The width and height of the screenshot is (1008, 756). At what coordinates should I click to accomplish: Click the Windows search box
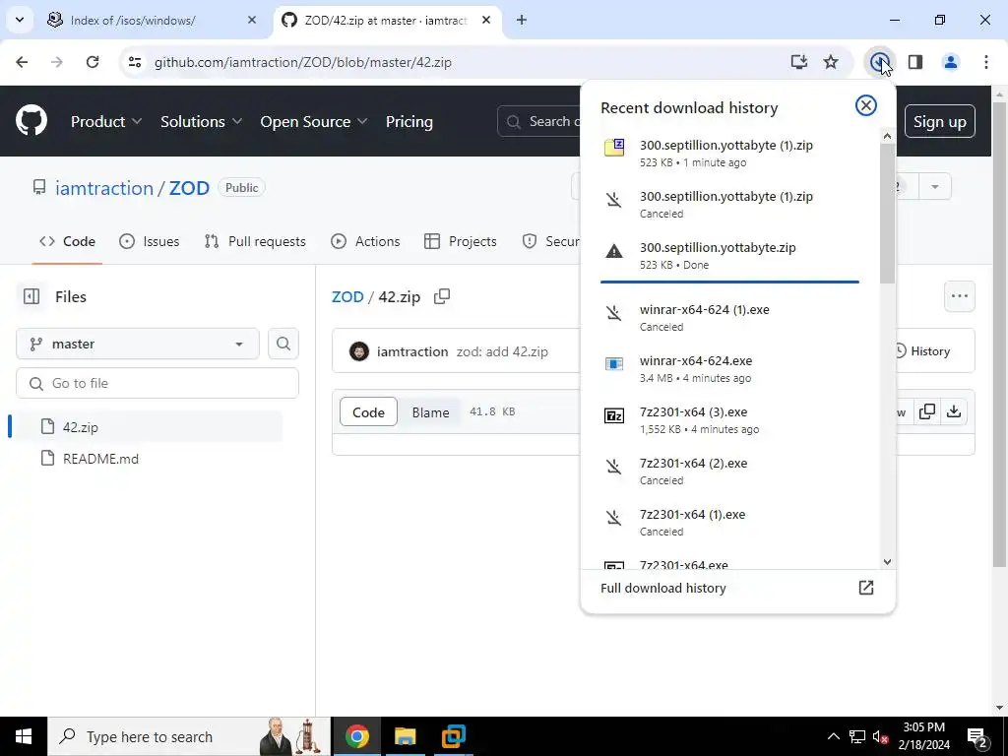pyautogui.click(x=188, y=736)
